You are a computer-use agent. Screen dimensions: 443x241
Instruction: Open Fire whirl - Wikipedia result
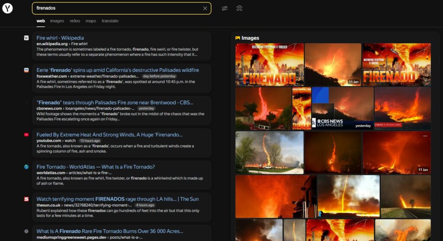tap(60, 38)
